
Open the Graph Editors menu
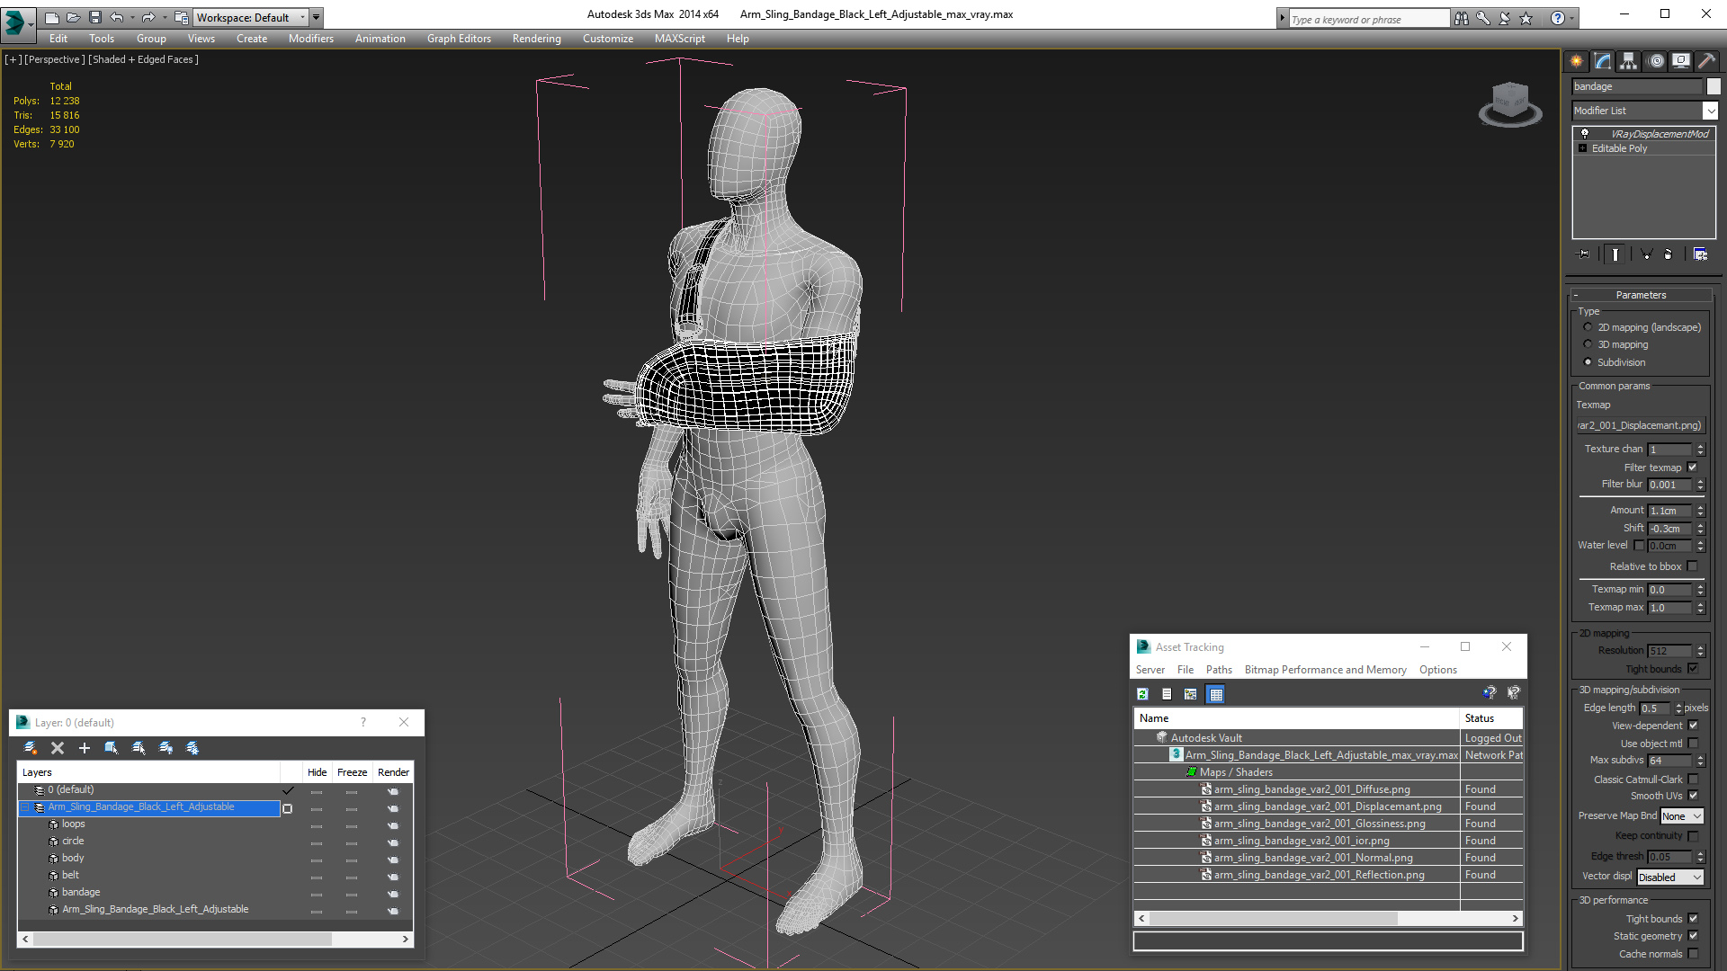pyautogui.click(x=459, y=39)
